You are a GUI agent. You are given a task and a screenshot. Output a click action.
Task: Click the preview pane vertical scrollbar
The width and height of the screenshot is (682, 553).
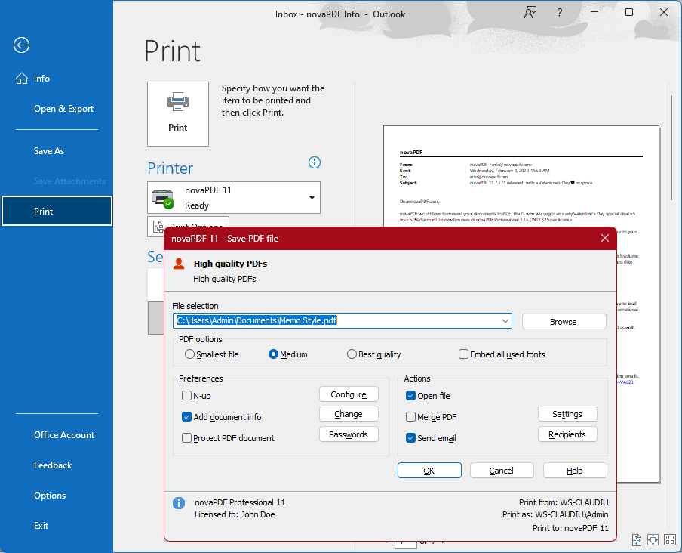pyautogui.click(x=671, y=147)
